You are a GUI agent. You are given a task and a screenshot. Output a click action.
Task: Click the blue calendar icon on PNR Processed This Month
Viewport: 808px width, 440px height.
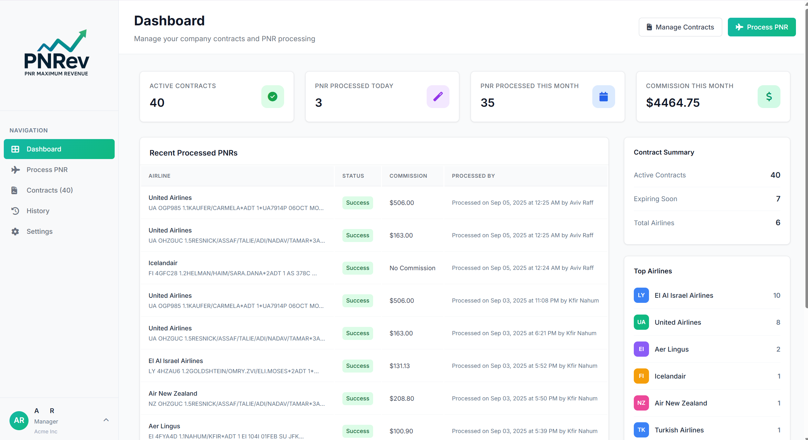603,96
